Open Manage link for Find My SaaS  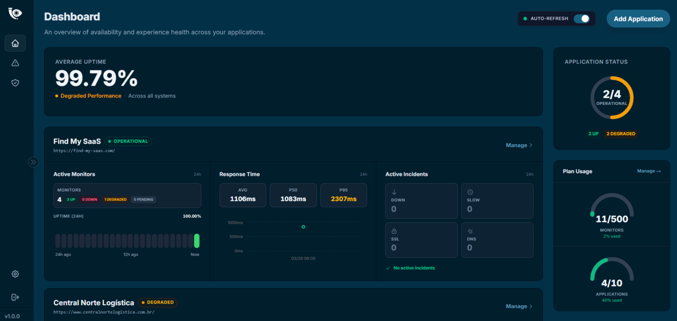coord(519,145)
